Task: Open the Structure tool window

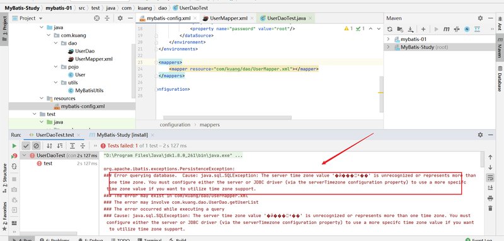Action: (x=4, y=179)
